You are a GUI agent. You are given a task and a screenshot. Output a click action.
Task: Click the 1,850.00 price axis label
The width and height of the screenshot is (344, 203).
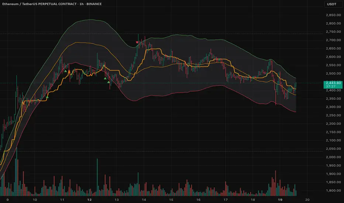[x=333, y=182]
